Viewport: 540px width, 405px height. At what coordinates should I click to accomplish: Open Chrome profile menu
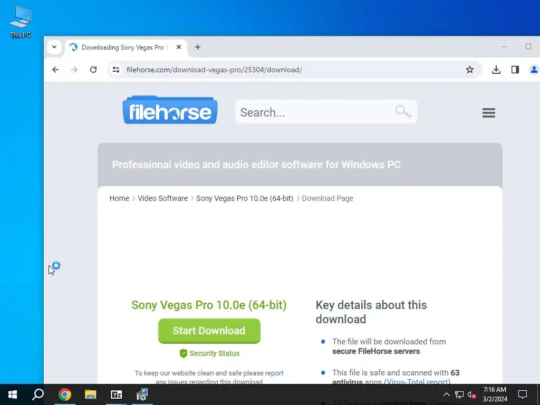[534, 70]
